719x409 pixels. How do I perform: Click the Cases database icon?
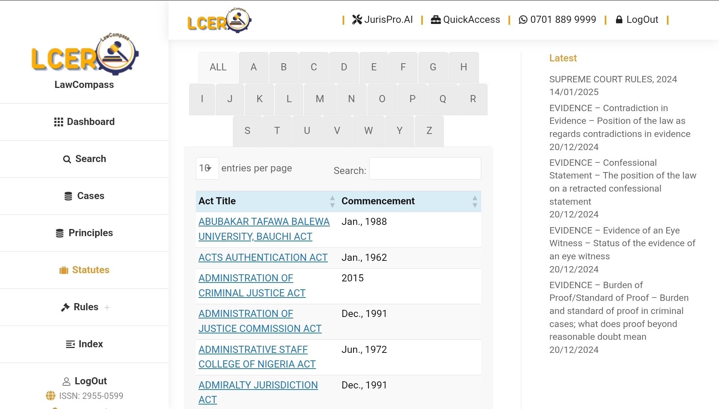(x=68, y=196)
